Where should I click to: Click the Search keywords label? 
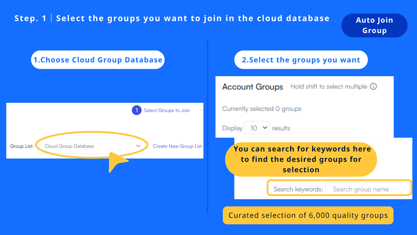[298, 189]
